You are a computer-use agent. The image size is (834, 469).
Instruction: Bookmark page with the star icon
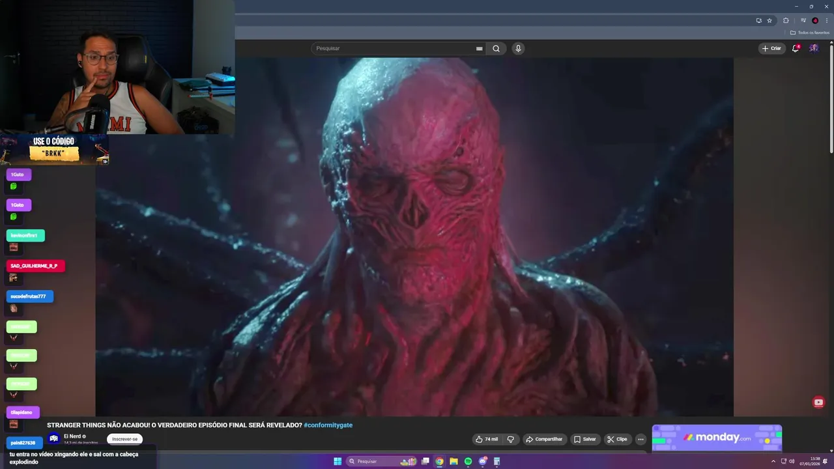tap(769, 20)
